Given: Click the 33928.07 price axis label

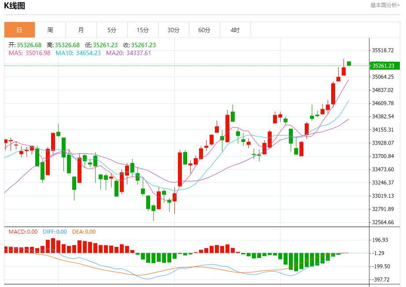Looking at the screenshot, I should (x=383, y=143).
